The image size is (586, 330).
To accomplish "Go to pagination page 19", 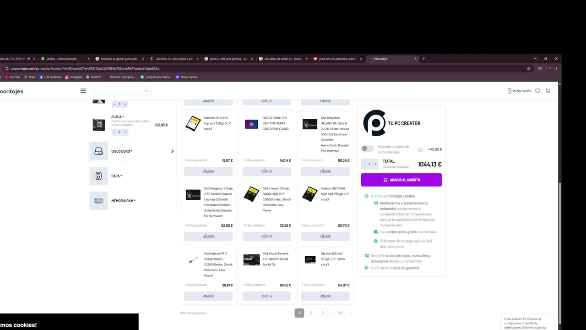I will pos(340,313).
